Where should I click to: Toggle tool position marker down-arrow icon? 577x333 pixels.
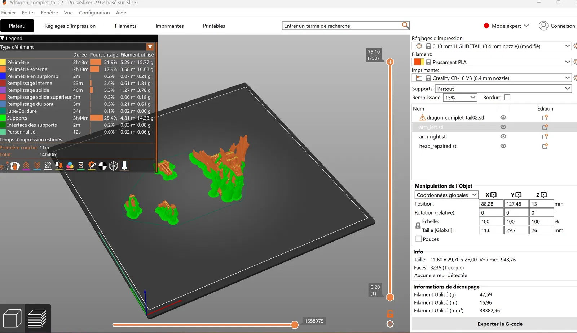pyautogui.click(x=124, y=166)
